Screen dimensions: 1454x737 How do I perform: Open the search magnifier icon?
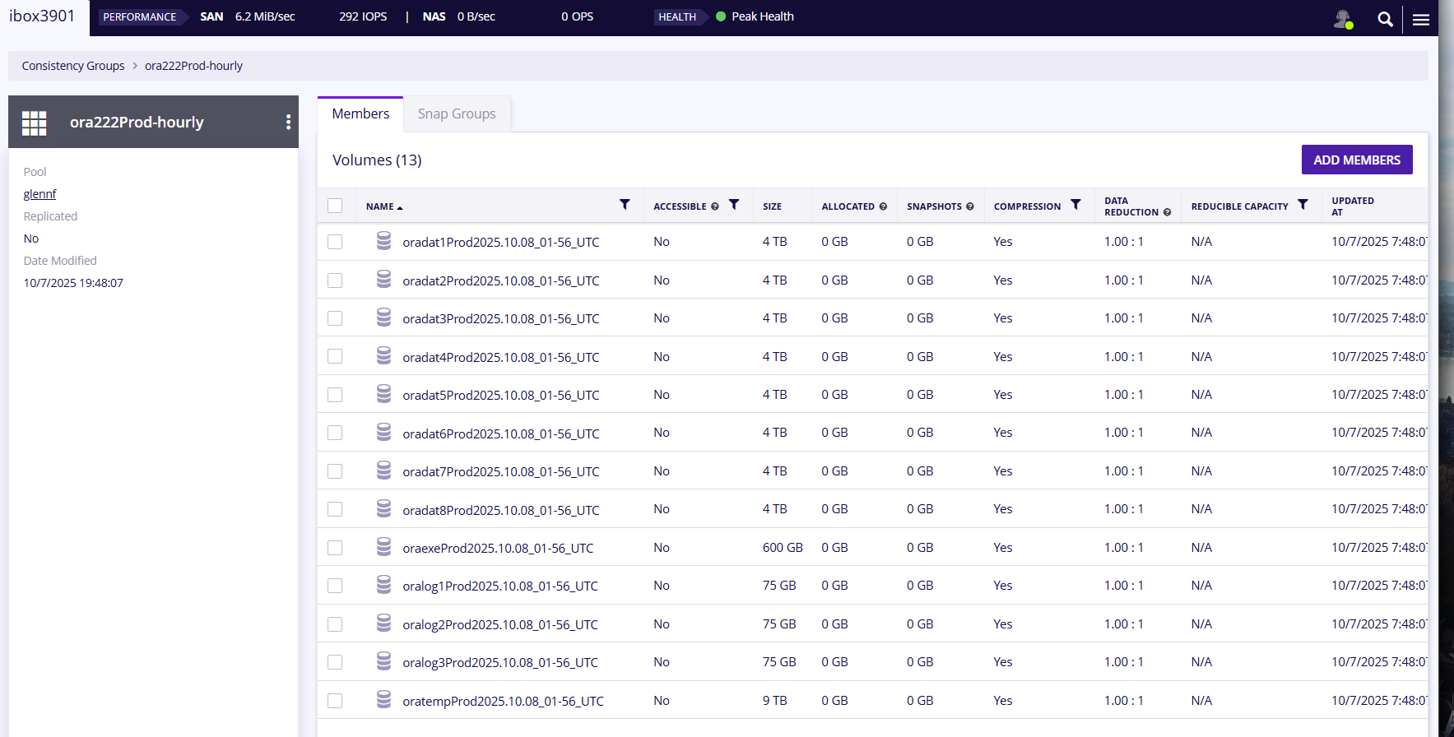pyautogui.click(x=1385, y=19)
